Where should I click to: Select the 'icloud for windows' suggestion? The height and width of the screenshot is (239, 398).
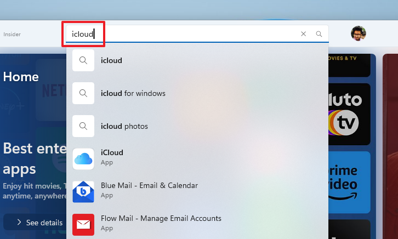(197, 93)
